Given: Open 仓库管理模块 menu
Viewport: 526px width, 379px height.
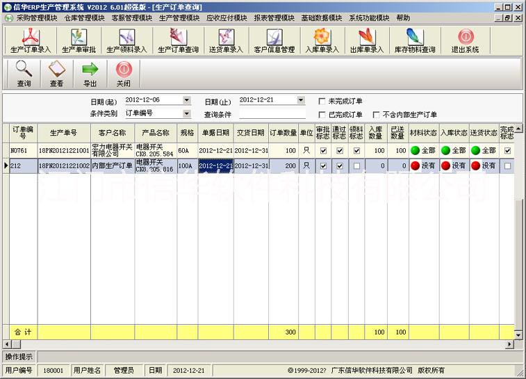Looking at the screenshot, I should click(x=85, y=18).
